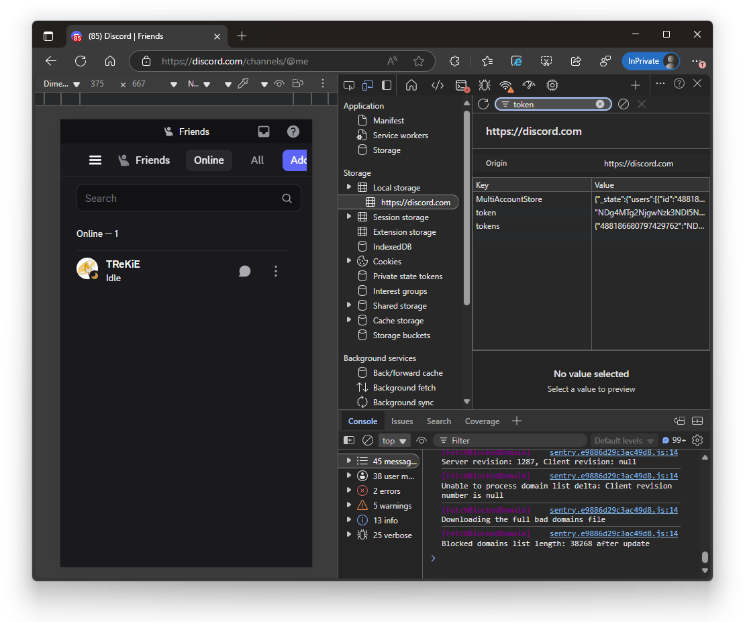The height and width of the screenshot is (622, 745).
Task: Open the throttling N.. dropdown
Action: [199, 84]
